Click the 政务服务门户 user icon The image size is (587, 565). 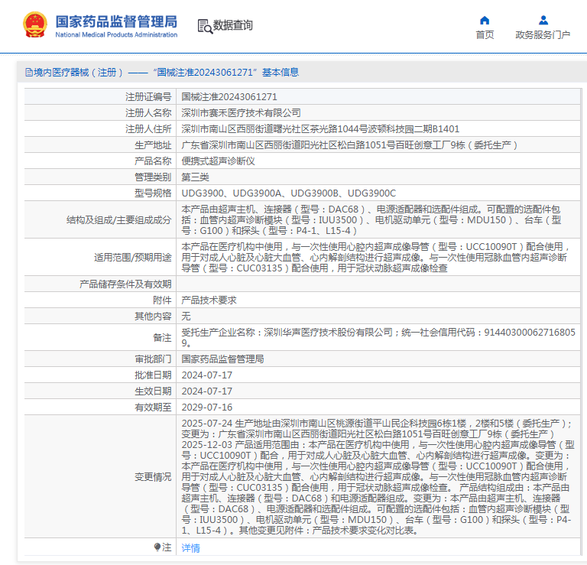click(x=543, y=20)
